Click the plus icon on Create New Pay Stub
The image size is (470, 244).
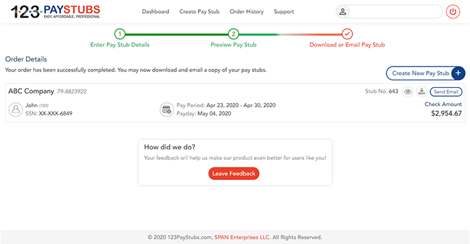(458, 73)
